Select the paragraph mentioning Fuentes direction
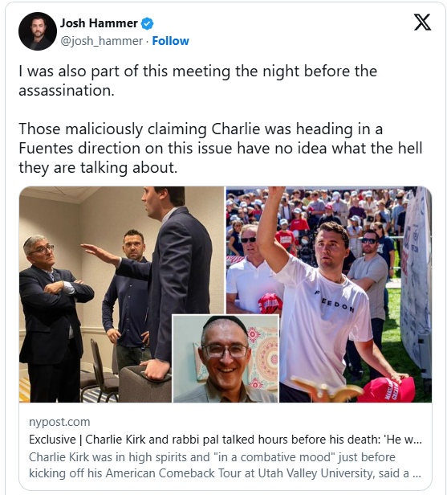 pos(221,148)
